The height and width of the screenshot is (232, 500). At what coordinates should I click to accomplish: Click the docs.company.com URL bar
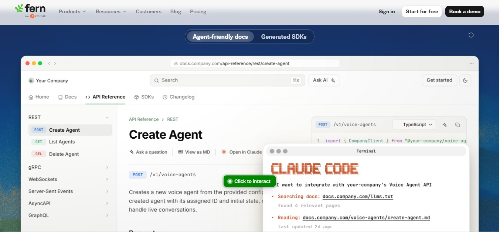(x=255, y=63)
